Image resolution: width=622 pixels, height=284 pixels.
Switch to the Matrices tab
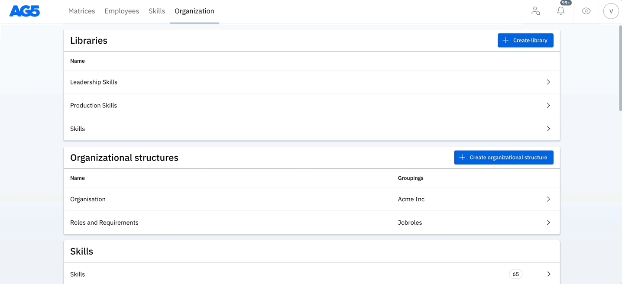pyautogui.click(x=81, y=11)
